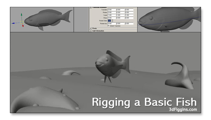
Task: Click the Scale X value field
Action: click(112, 15)
